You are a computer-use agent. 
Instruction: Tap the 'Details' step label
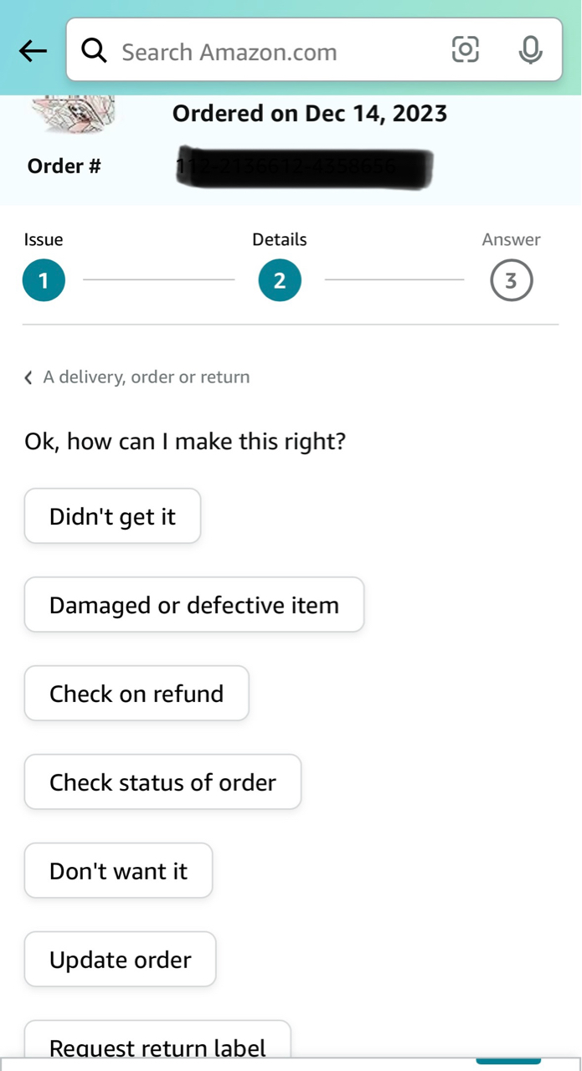click(280, 240)
